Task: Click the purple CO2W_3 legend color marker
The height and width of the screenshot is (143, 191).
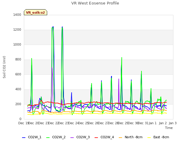Action: point(72,138)
